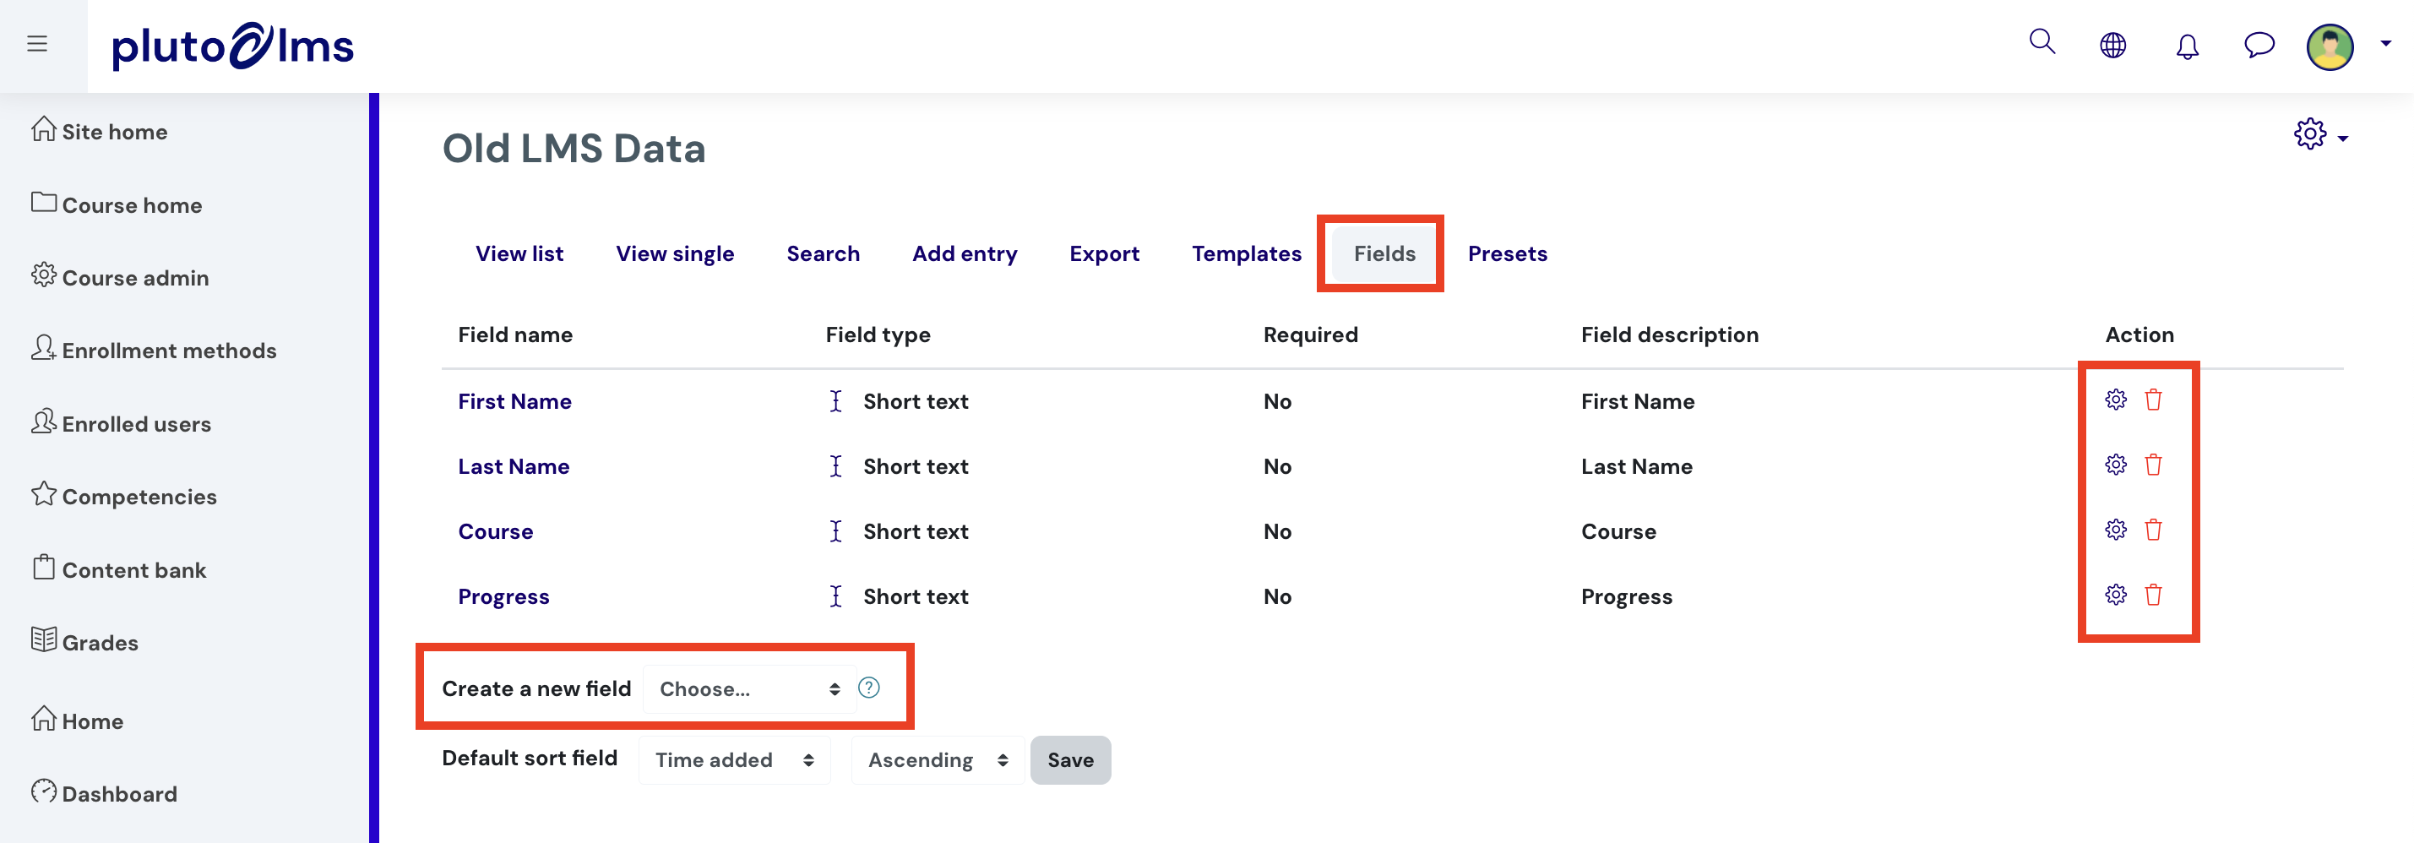Viewport: 2414px width, 843px height.
Task: Click the Field type column header
Action: (877, 334)
